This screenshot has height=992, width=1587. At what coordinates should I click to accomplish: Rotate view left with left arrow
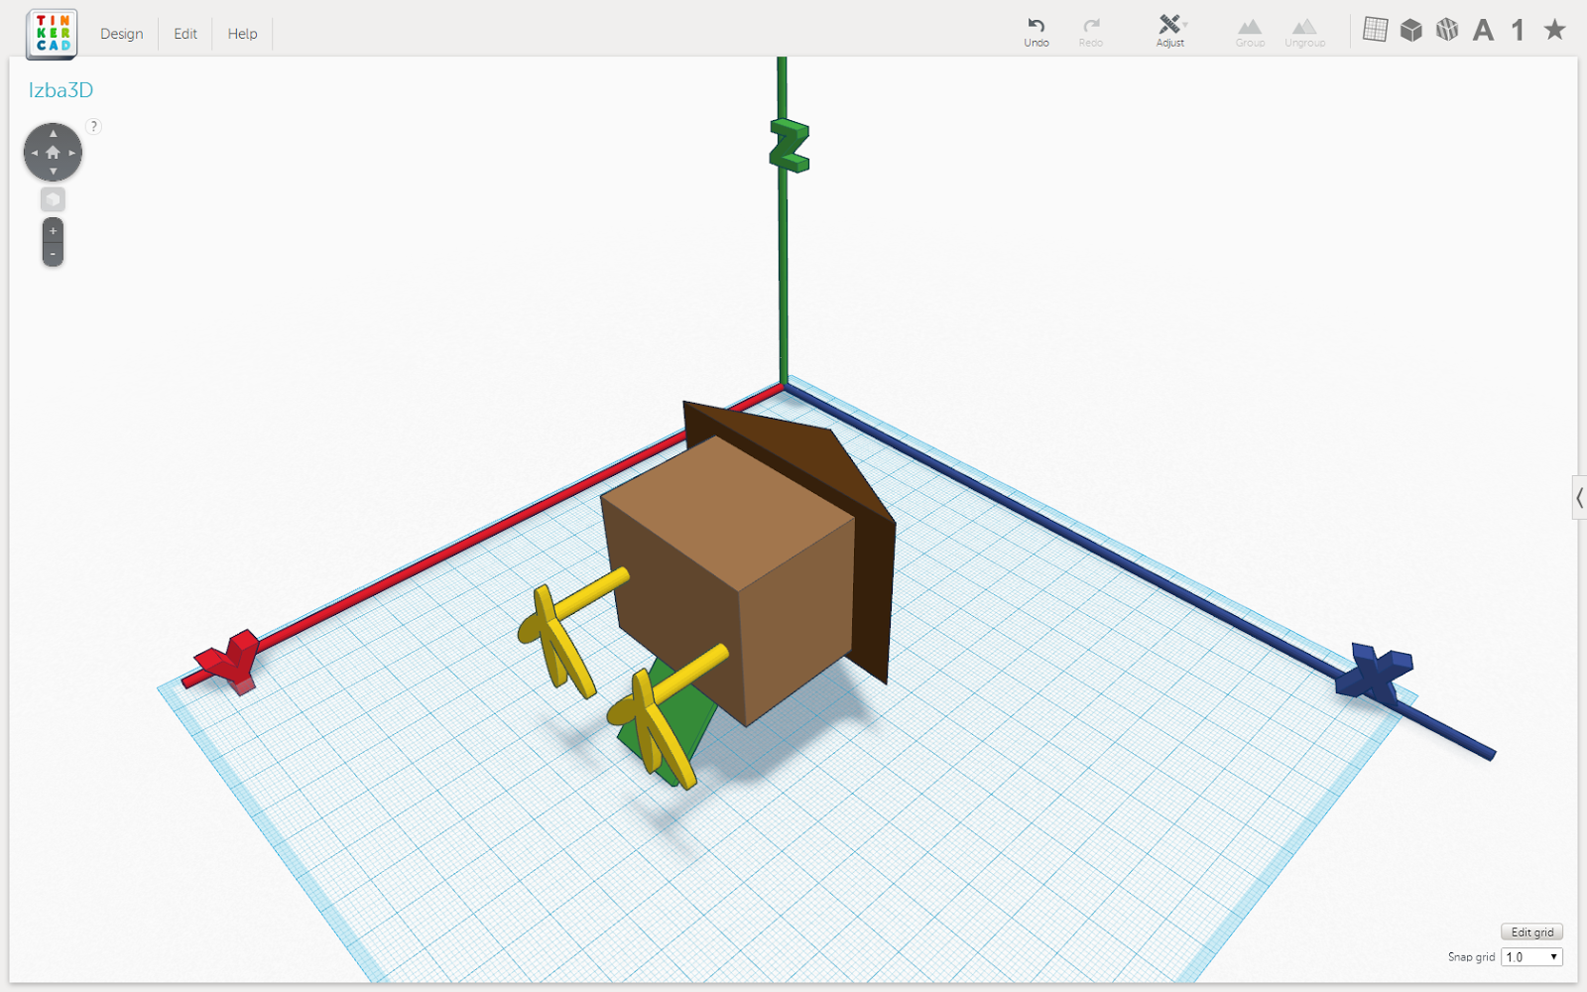pos(34,153)
